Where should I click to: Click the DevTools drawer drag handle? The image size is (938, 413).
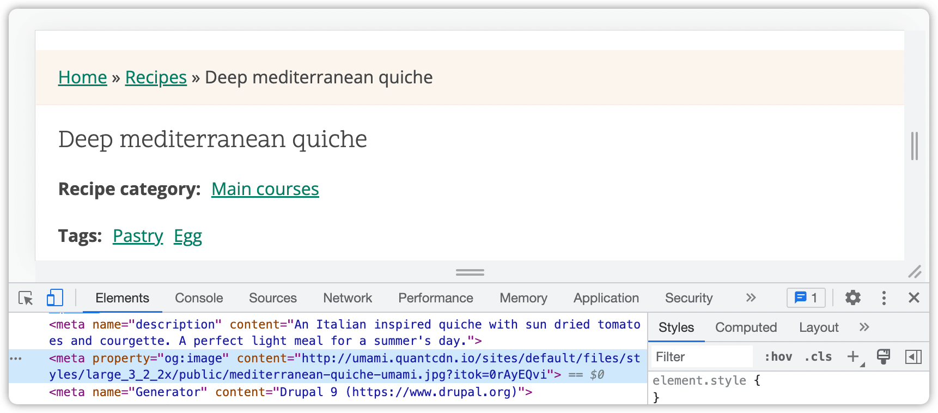[x=470, y=272]
